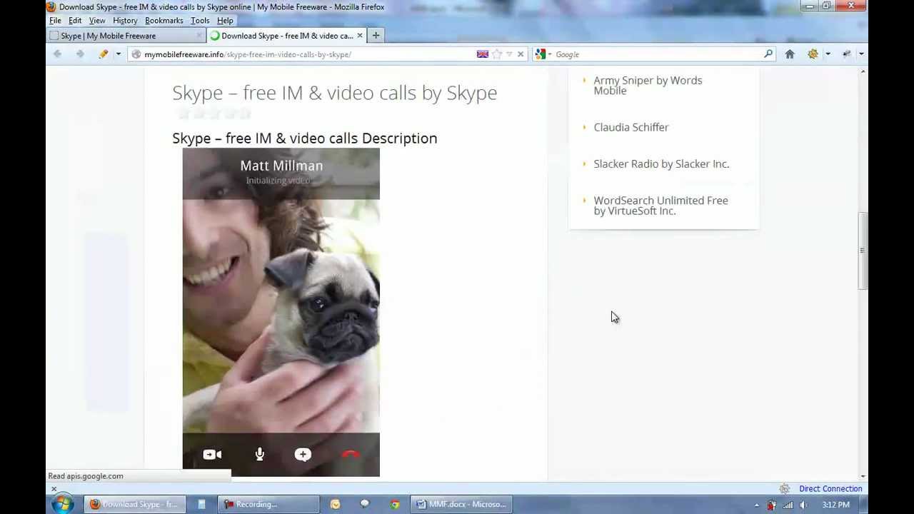Viewport: 914px width, 514px height.
Task: Click the UK flag icon in address bar
Action: click(x=483, y=54)
